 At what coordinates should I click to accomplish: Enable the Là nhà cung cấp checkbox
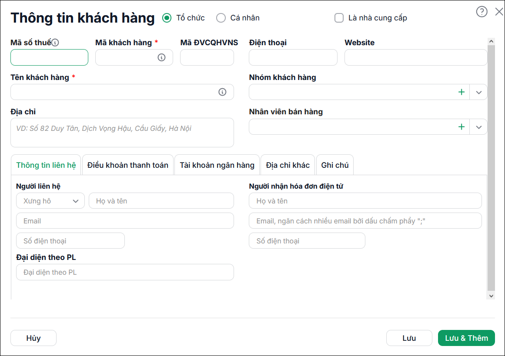339,18
